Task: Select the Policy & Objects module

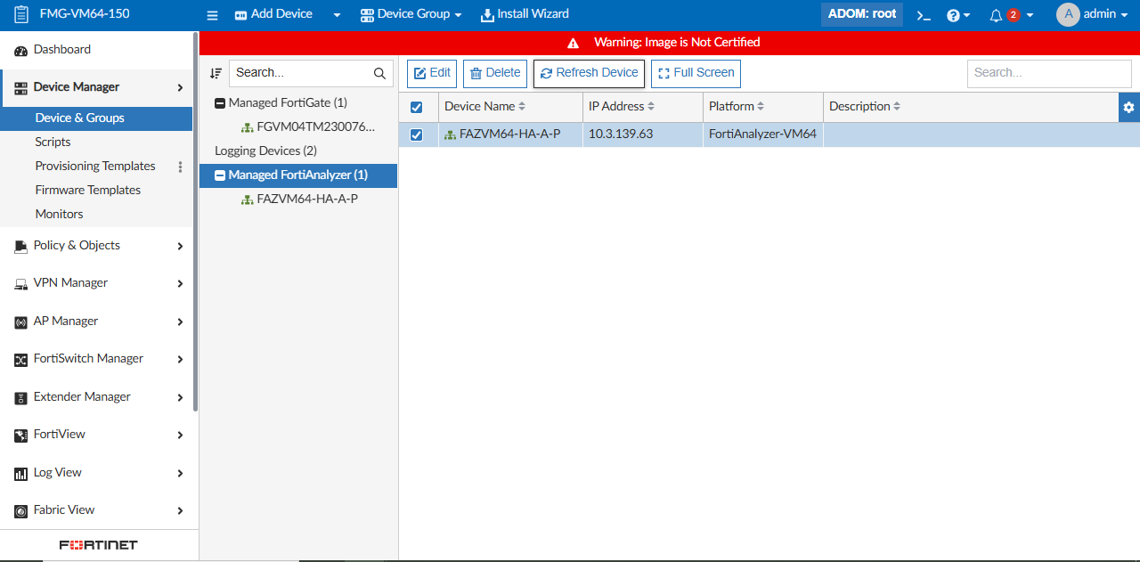Action: point(75,245)
